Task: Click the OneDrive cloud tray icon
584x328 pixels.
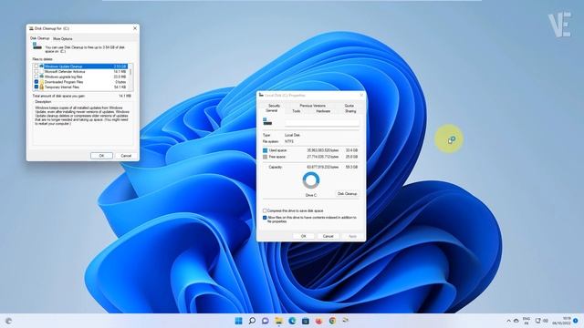Action: point(516,321)
